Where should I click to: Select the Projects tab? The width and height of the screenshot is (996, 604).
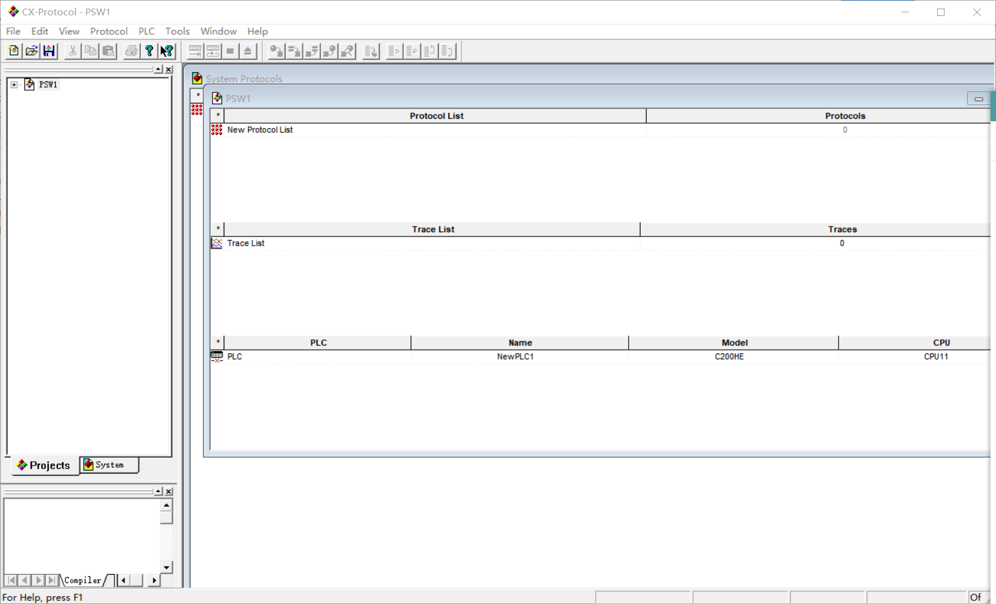pos(44,466)
